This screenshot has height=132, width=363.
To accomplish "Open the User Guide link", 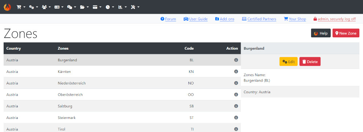I will [195, 19].
